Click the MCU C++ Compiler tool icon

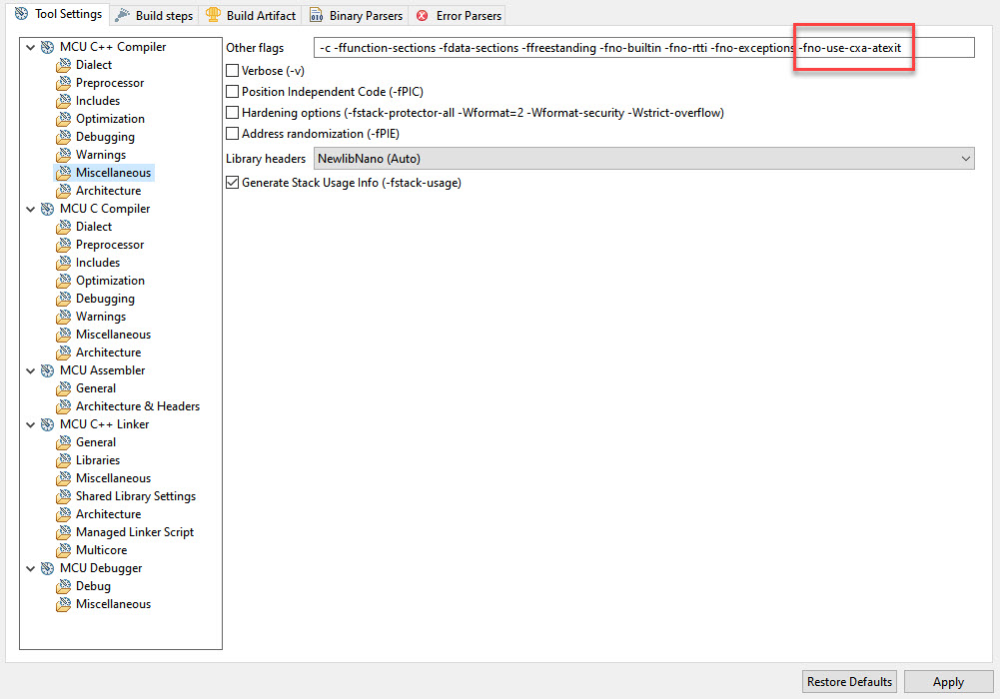click(x=48, y=47)
